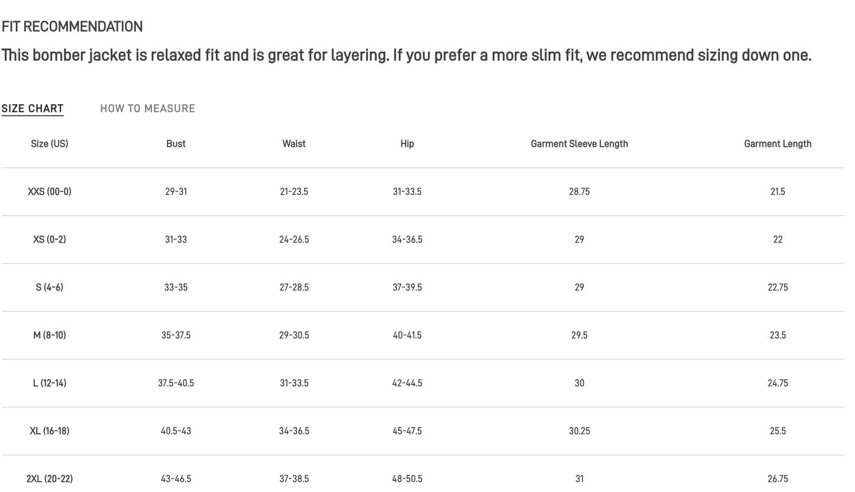Click the bust value 35-37.5 for size M
The image size is (855, 492).
coord(176,335)
